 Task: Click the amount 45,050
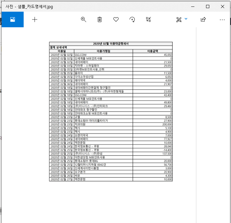coord(168,55)
